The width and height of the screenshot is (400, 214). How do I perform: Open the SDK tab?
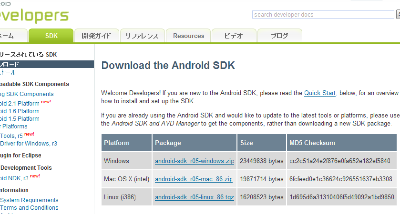point(51,36)
